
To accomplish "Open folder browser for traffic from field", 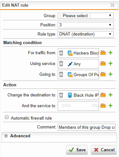I will click(103, 53).
